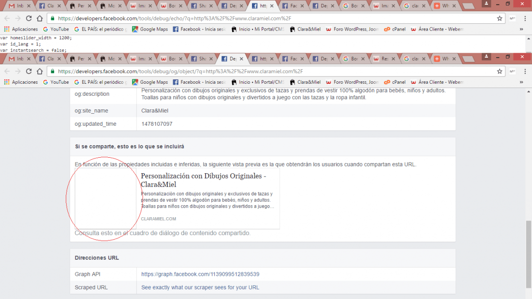This screenshot has width=532, height=299.
Task: Select og:site_name value Clara&Miel
Action: (x=155, y=111)
